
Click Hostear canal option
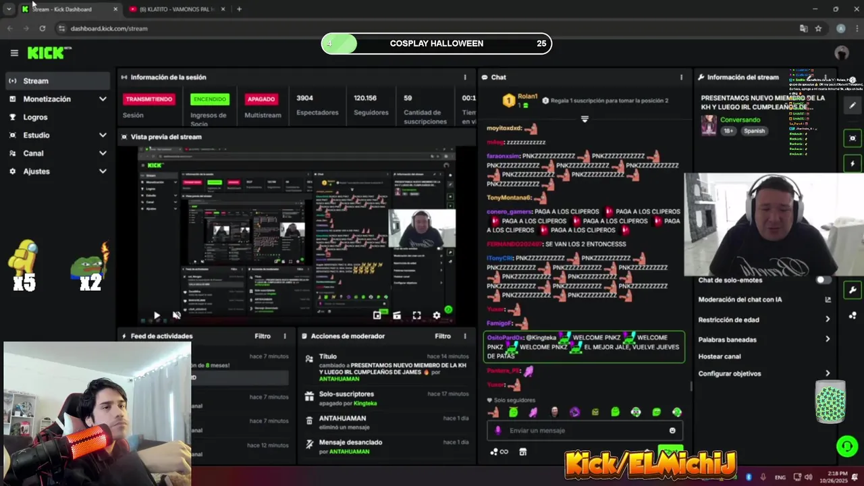(x=720, y=356)
